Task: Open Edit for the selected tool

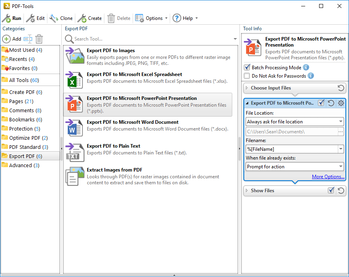Action: point(35,18)
